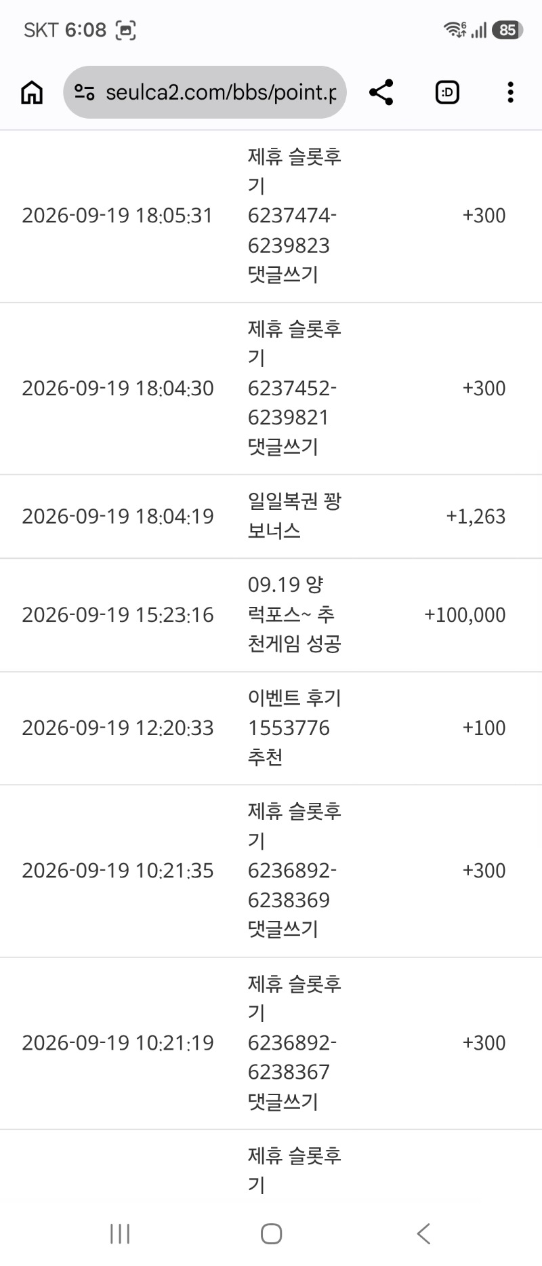This screenshot has width=542, height=1266.
Task: Open site info icon in address bar
Action: pos(85,92)
